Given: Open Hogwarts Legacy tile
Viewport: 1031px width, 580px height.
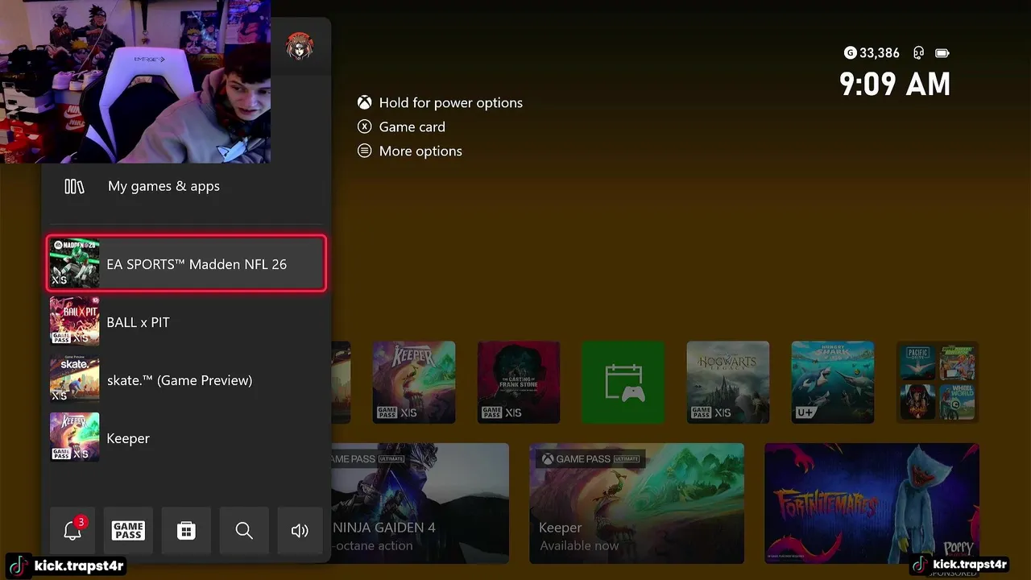Looking at the screenshot, I should [x=728, y=382].
